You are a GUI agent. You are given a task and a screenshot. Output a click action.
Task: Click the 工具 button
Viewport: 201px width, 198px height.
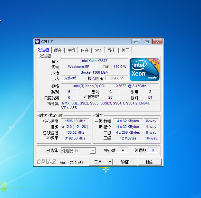point(98,162)
